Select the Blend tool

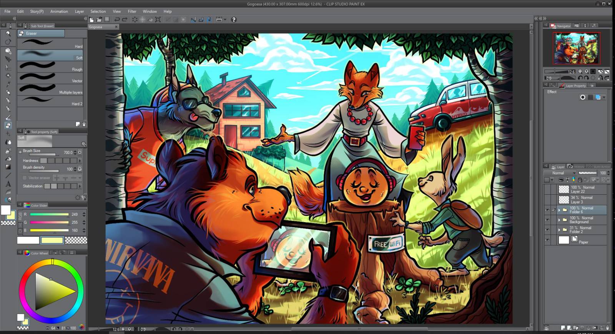(8, 142)
